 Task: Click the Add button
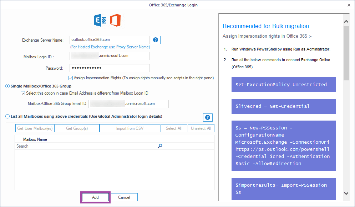tap(95, 197)
